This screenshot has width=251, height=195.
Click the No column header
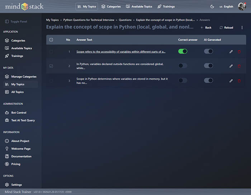[x=68, y=40]
